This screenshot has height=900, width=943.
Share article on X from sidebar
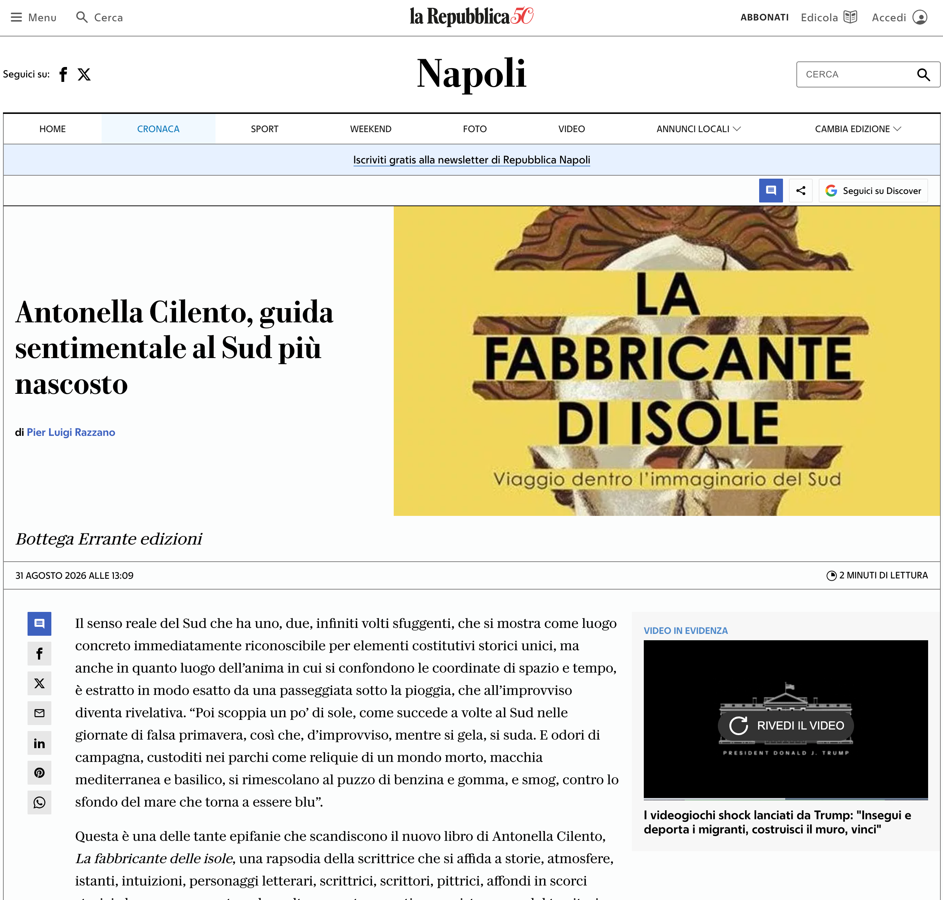[x=39, y=683]
